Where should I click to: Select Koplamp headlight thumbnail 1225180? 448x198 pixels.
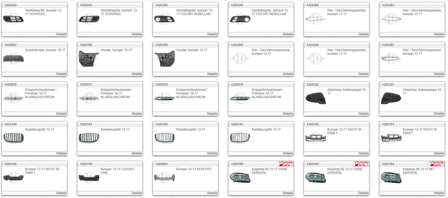(x=240, y=178)
